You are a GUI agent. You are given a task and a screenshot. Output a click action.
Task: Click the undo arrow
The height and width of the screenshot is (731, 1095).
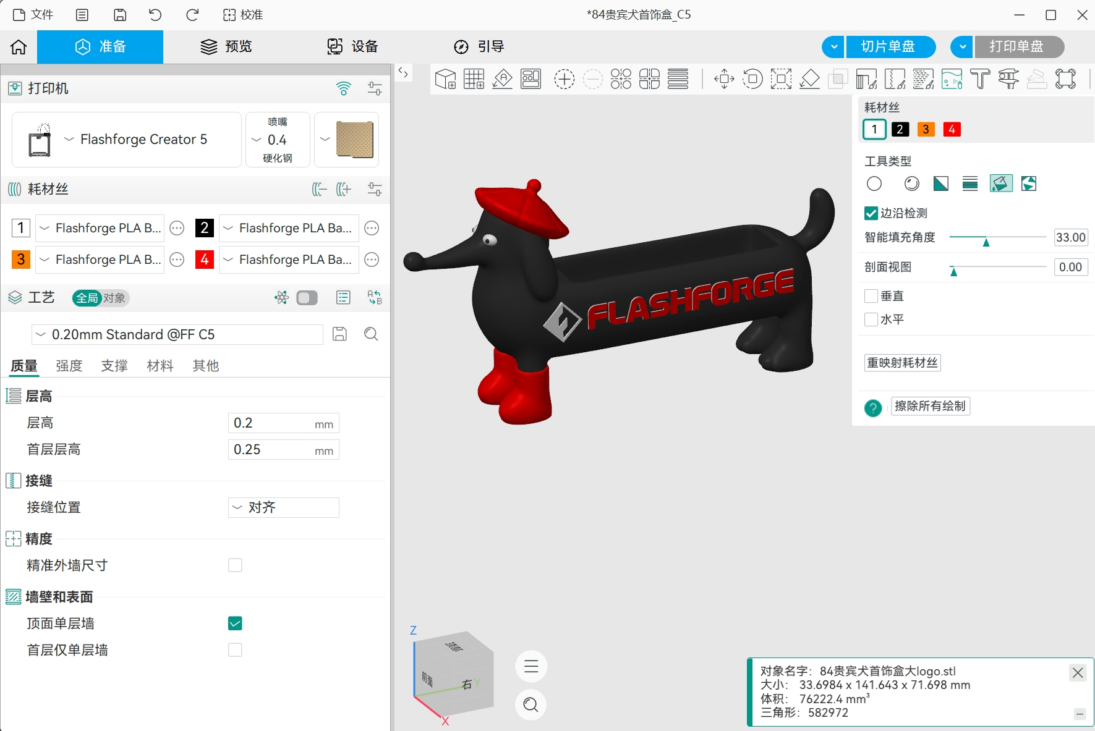[155, 15]
